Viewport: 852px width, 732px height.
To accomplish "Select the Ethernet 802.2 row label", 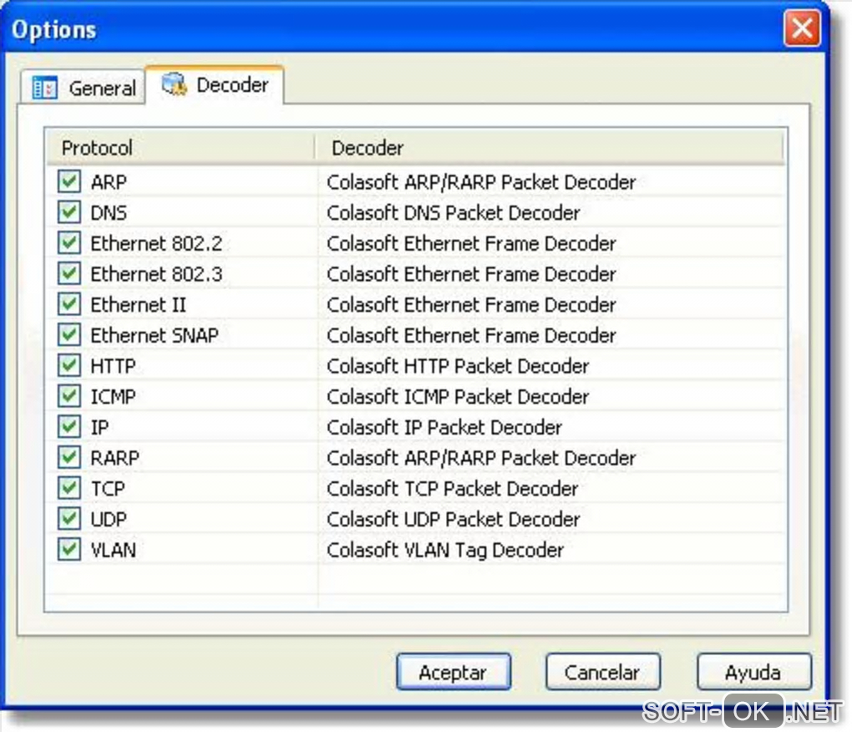I will (x=156, y=243).
